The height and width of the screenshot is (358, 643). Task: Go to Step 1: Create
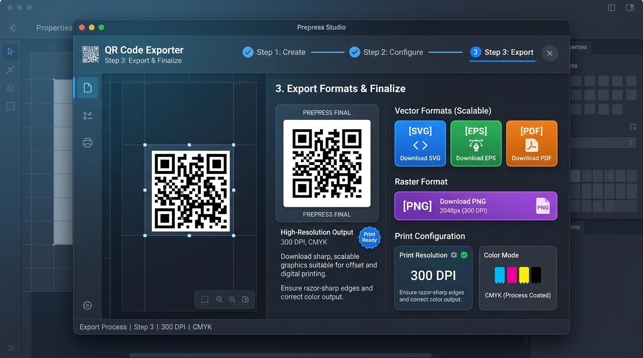pos(274,52)
